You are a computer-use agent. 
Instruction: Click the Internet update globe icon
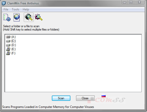coord(17,17)
